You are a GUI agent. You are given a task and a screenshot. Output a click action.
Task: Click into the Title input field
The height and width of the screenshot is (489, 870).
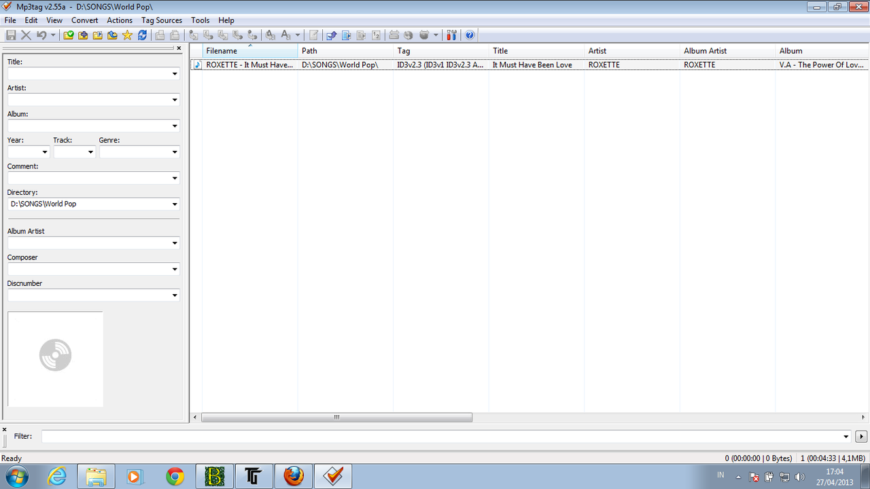88,73
